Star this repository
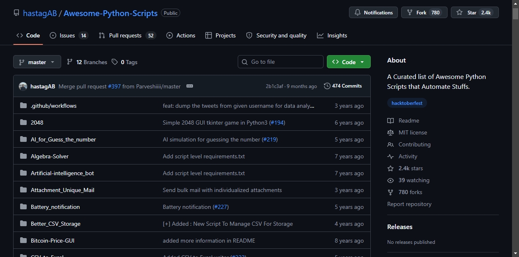Image resolution: width=519 pixels, height=257 pixels. [x=475, y=13]
